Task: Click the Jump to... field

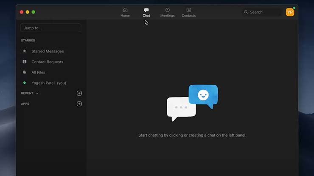Action: pyautogui.click(x=50, y=28)
